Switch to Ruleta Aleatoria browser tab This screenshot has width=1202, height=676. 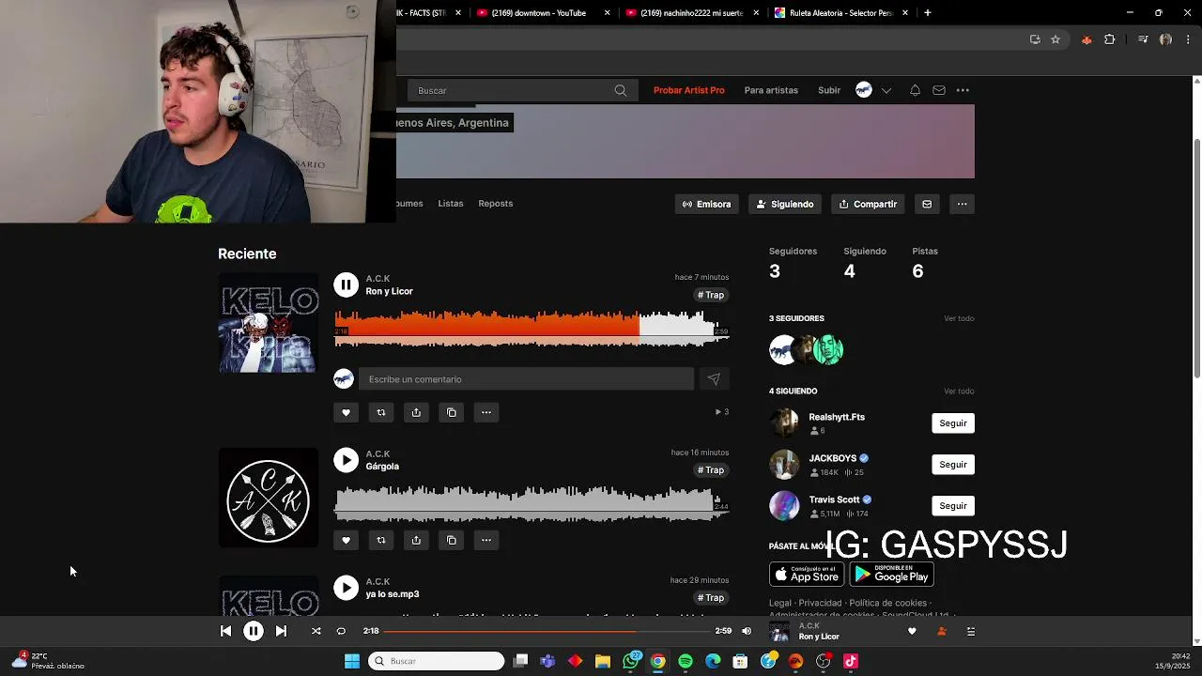(840, 13)
